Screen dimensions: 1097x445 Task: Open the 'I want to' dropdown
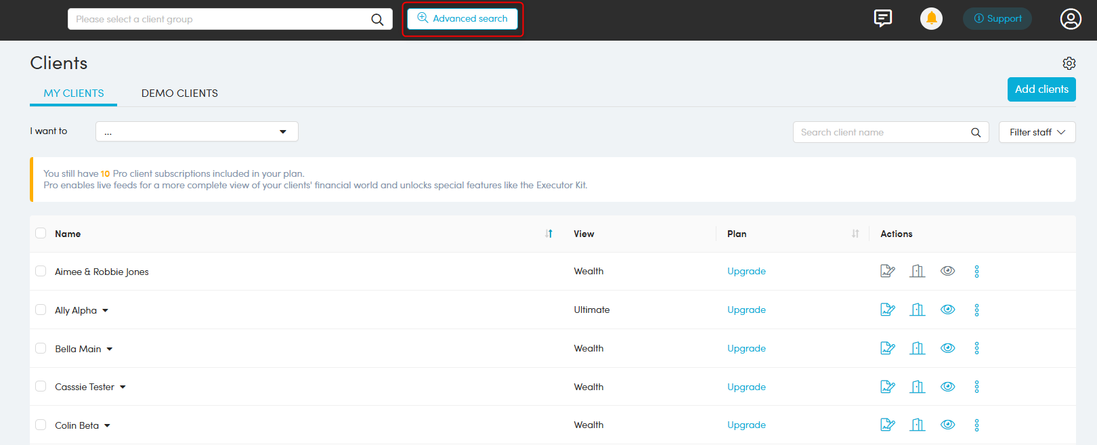tap(196, 131)
